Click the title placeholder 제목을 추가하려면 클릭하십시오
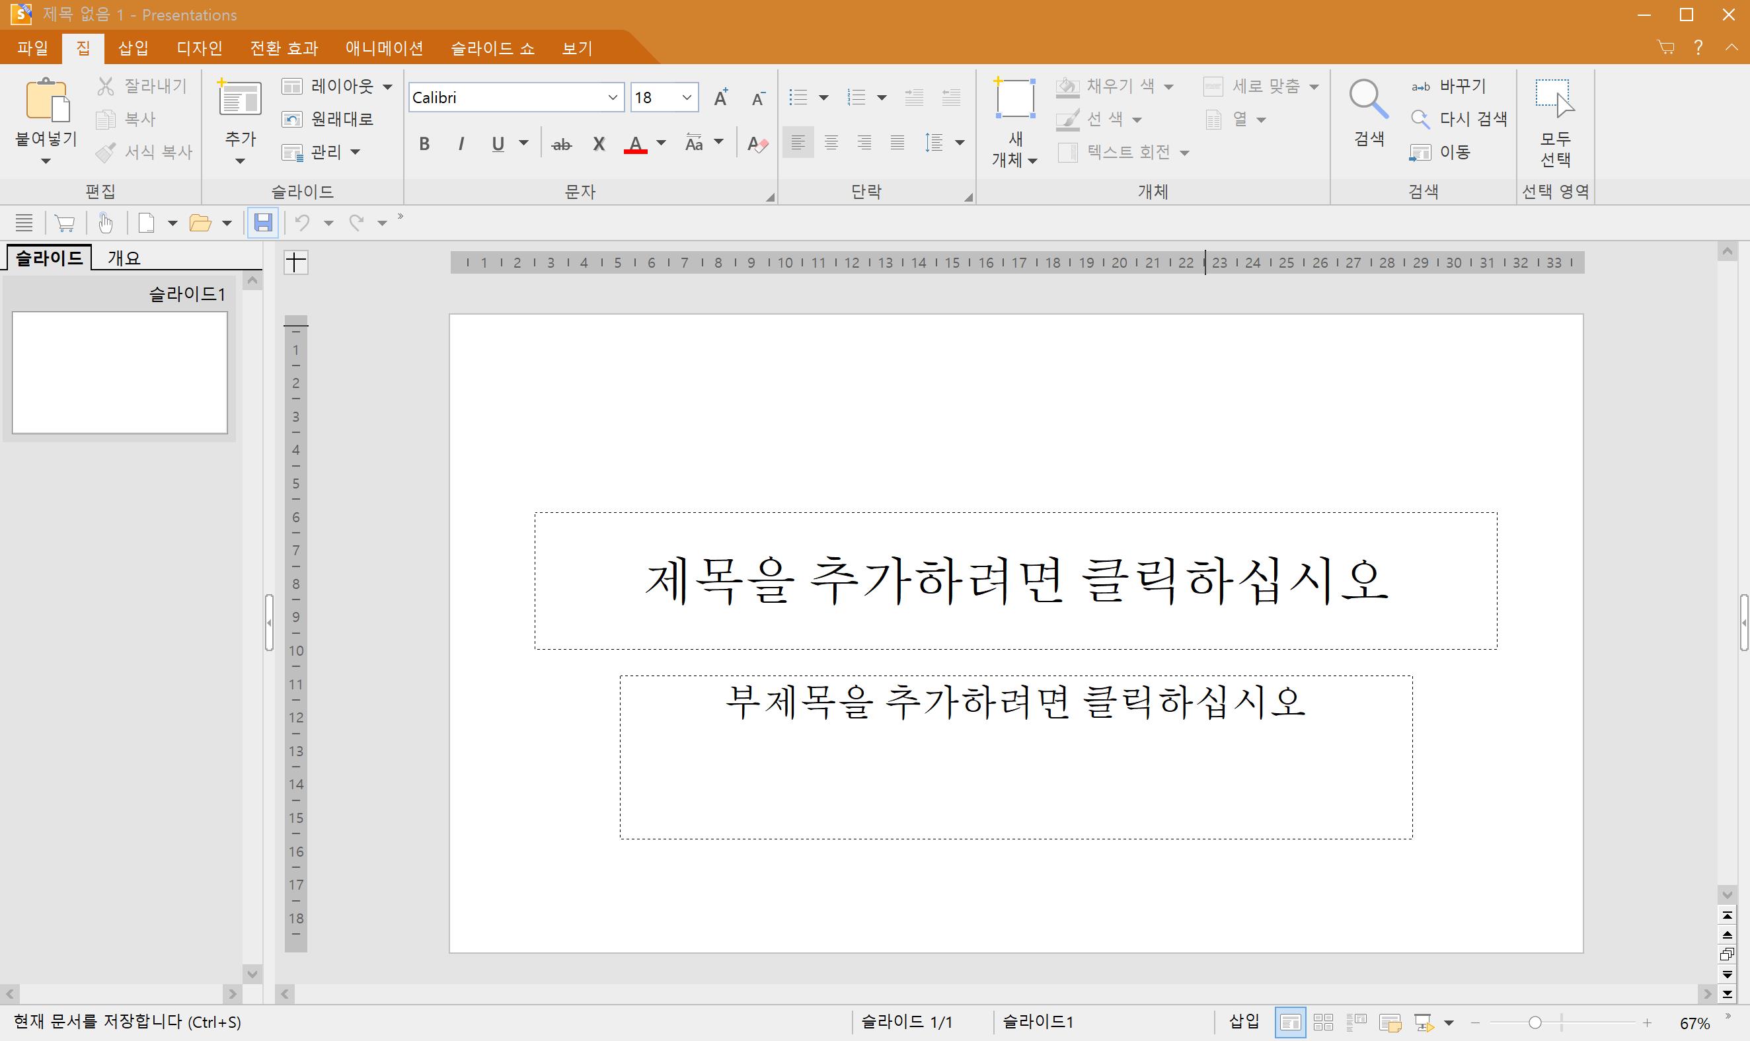 [x=1016, y=581]
